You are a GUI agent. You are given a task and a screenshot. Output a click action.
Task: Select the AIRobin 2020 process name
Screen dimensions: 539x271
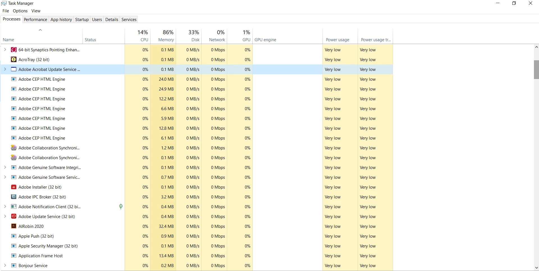click(31, 226)
